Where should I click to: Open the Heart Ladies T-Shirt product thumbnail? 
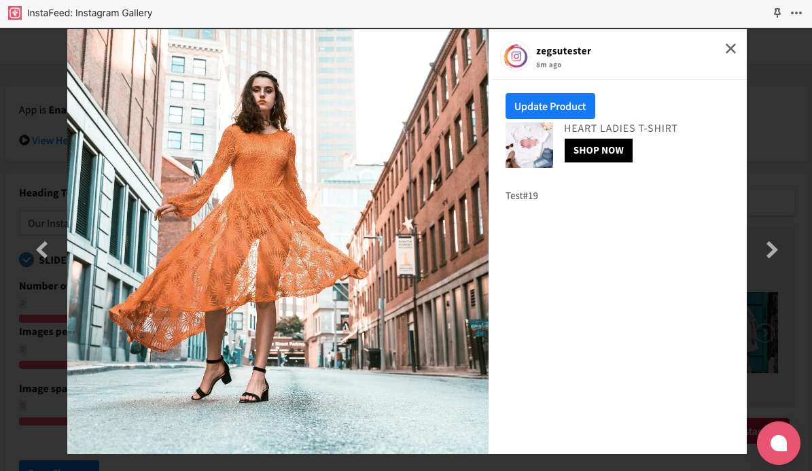point(529,145)
